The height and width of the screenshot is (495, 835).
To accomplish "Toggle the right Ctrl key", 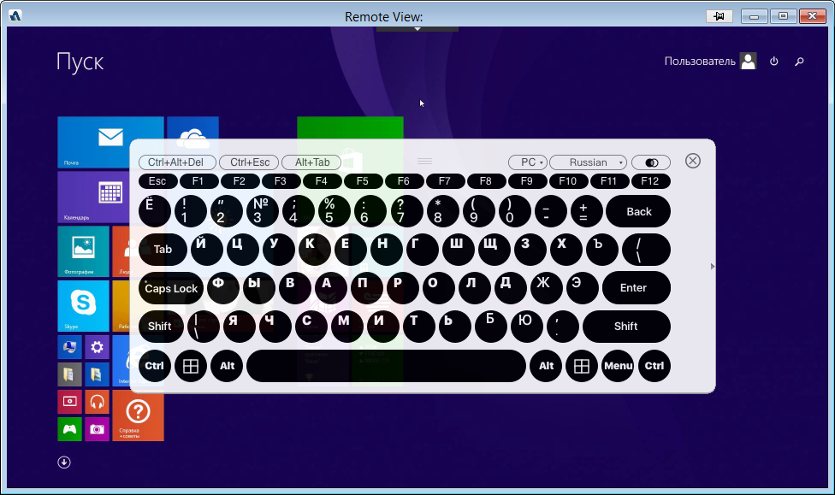I will tap(654, 366).
